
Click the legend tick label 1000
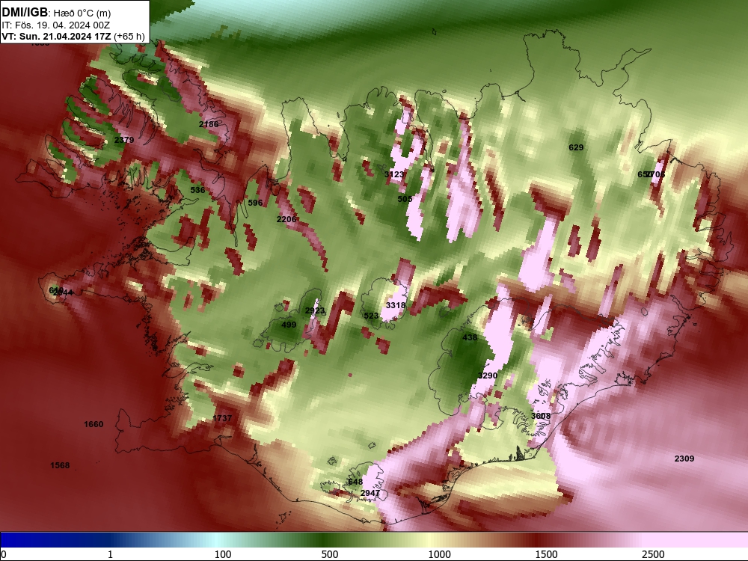coord(439,554)
